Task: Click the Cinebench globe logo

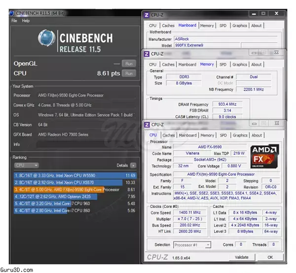Action: pos(46,38)
